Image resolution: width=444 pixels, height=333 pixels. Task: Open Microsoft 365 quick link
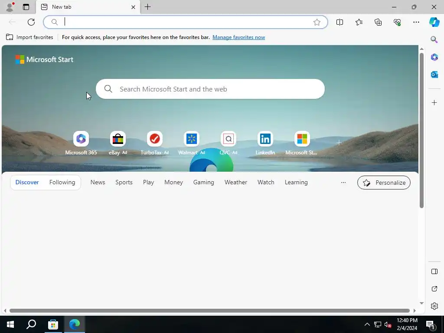click(x=81, y=143)
